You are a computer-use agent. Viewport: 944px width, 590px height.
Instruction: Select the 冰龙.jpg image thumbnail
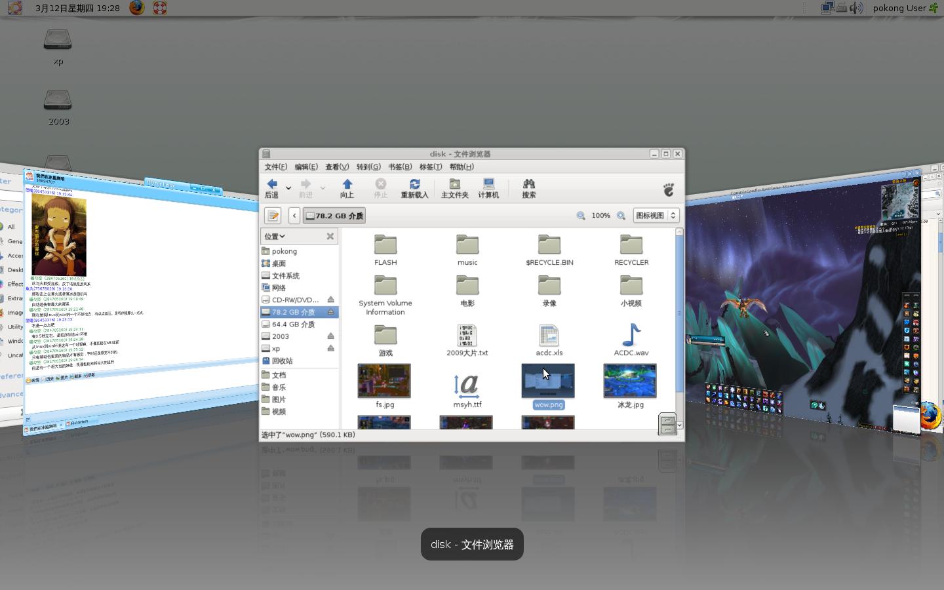[x=630, y=381]
